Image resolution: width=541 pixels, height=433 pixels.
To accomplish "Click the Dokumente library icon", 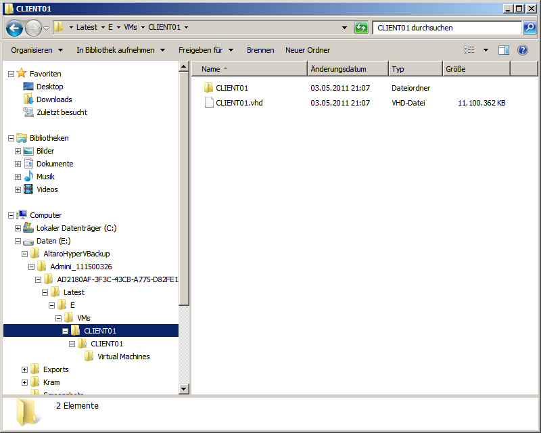I will (x=29, y=163).
